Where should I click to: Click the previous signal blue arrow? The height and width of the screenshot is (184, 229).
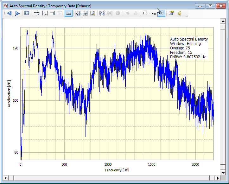(9, 13)
